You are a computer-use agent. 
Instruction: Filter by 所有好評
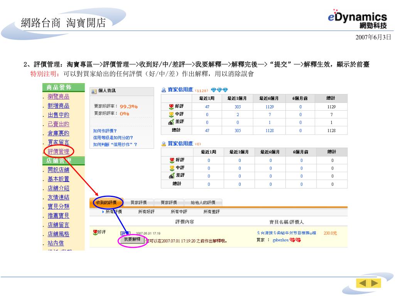[146, 212]
